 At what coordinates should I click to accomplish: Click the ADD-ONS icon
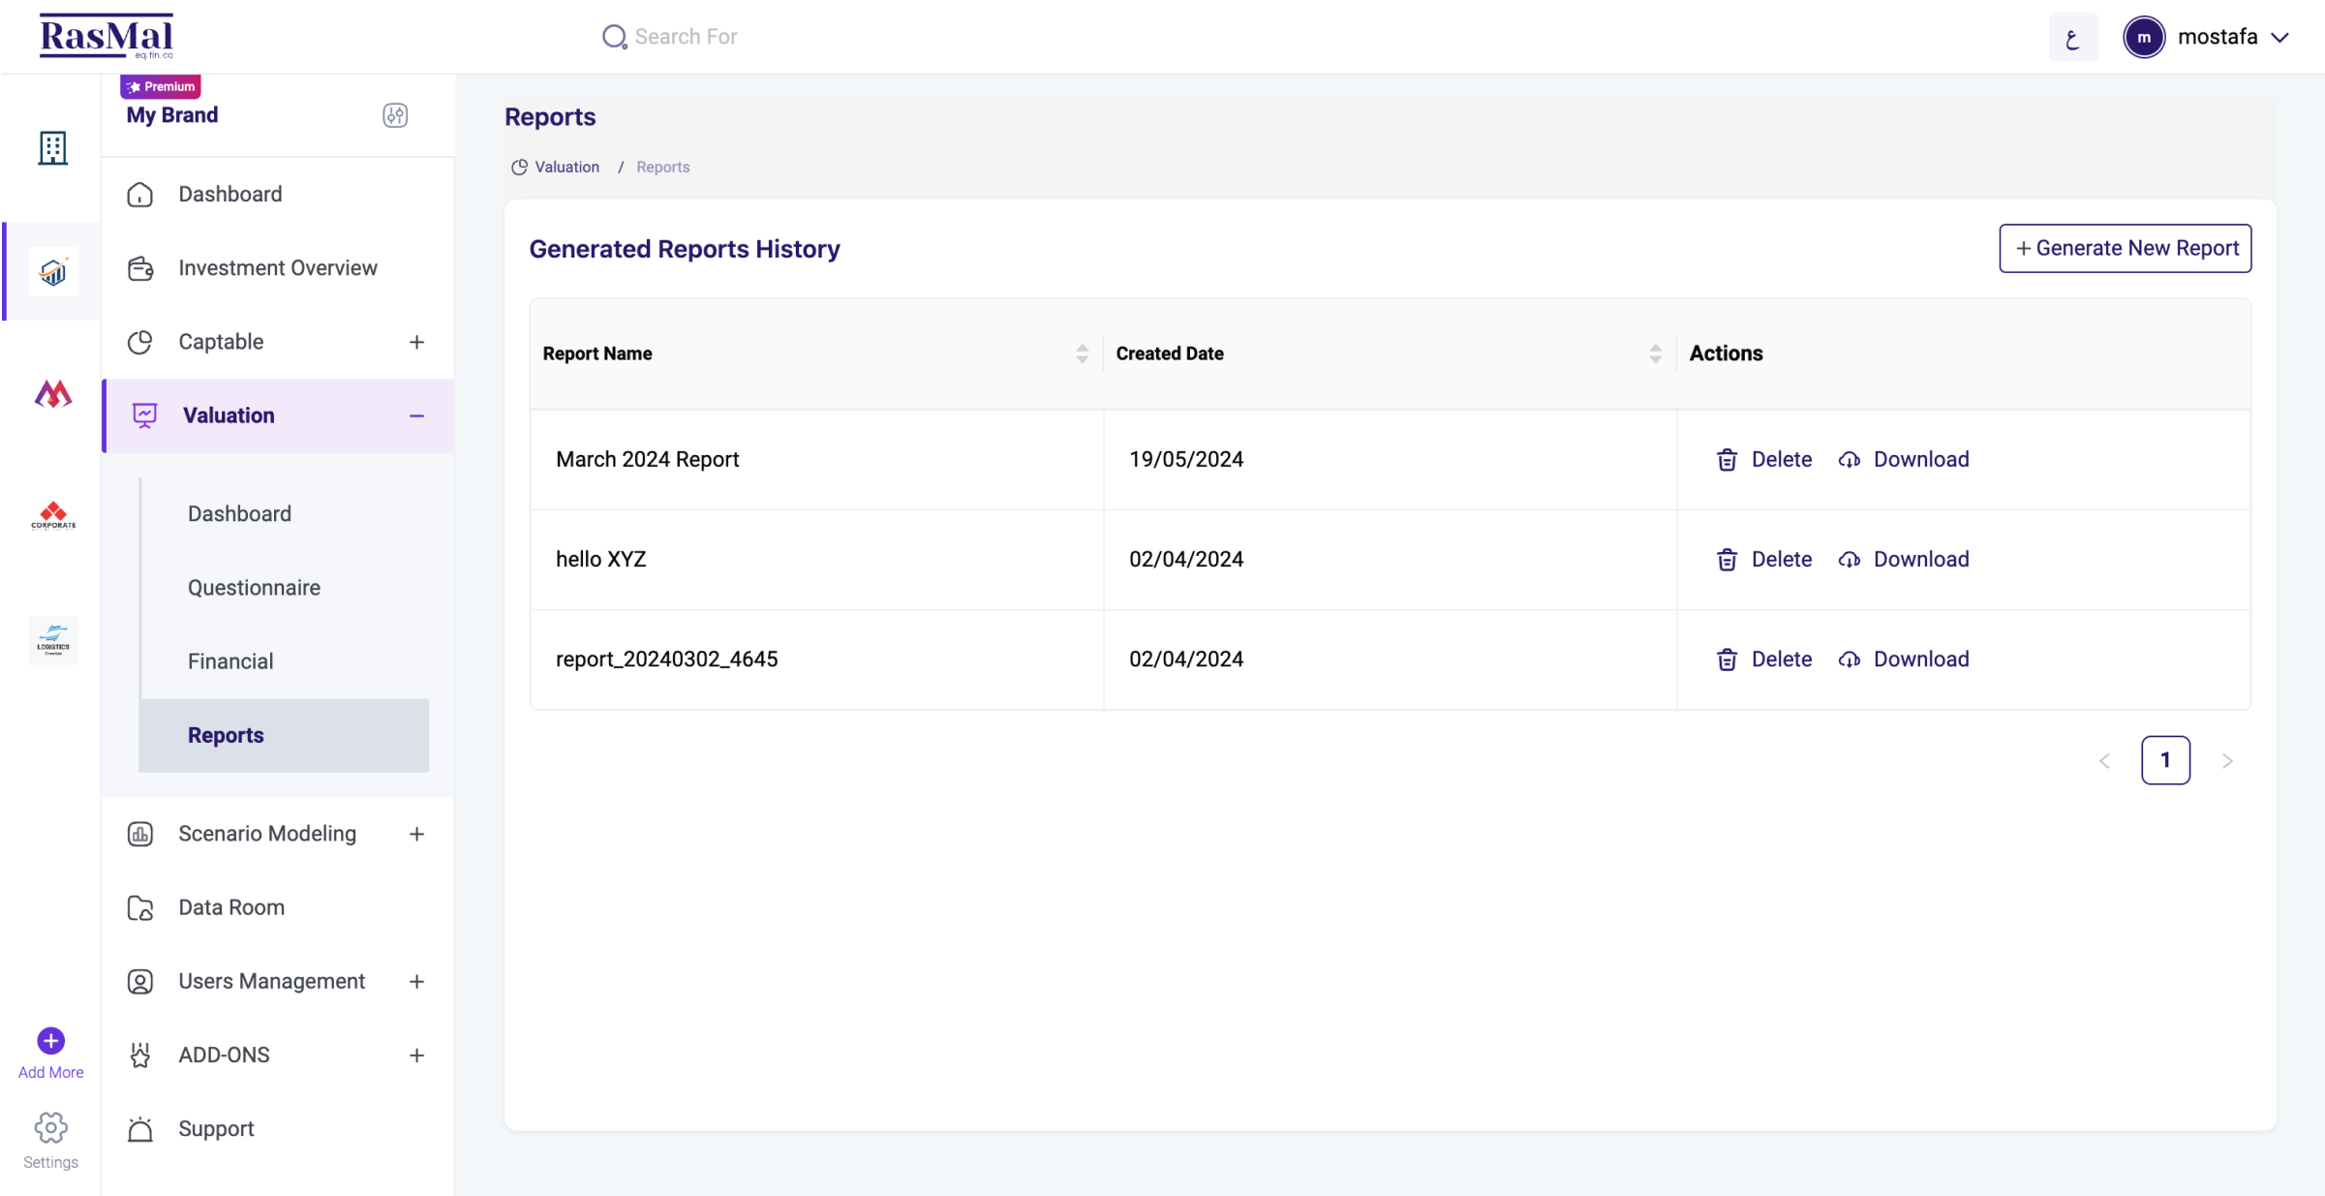[140, 1055]
